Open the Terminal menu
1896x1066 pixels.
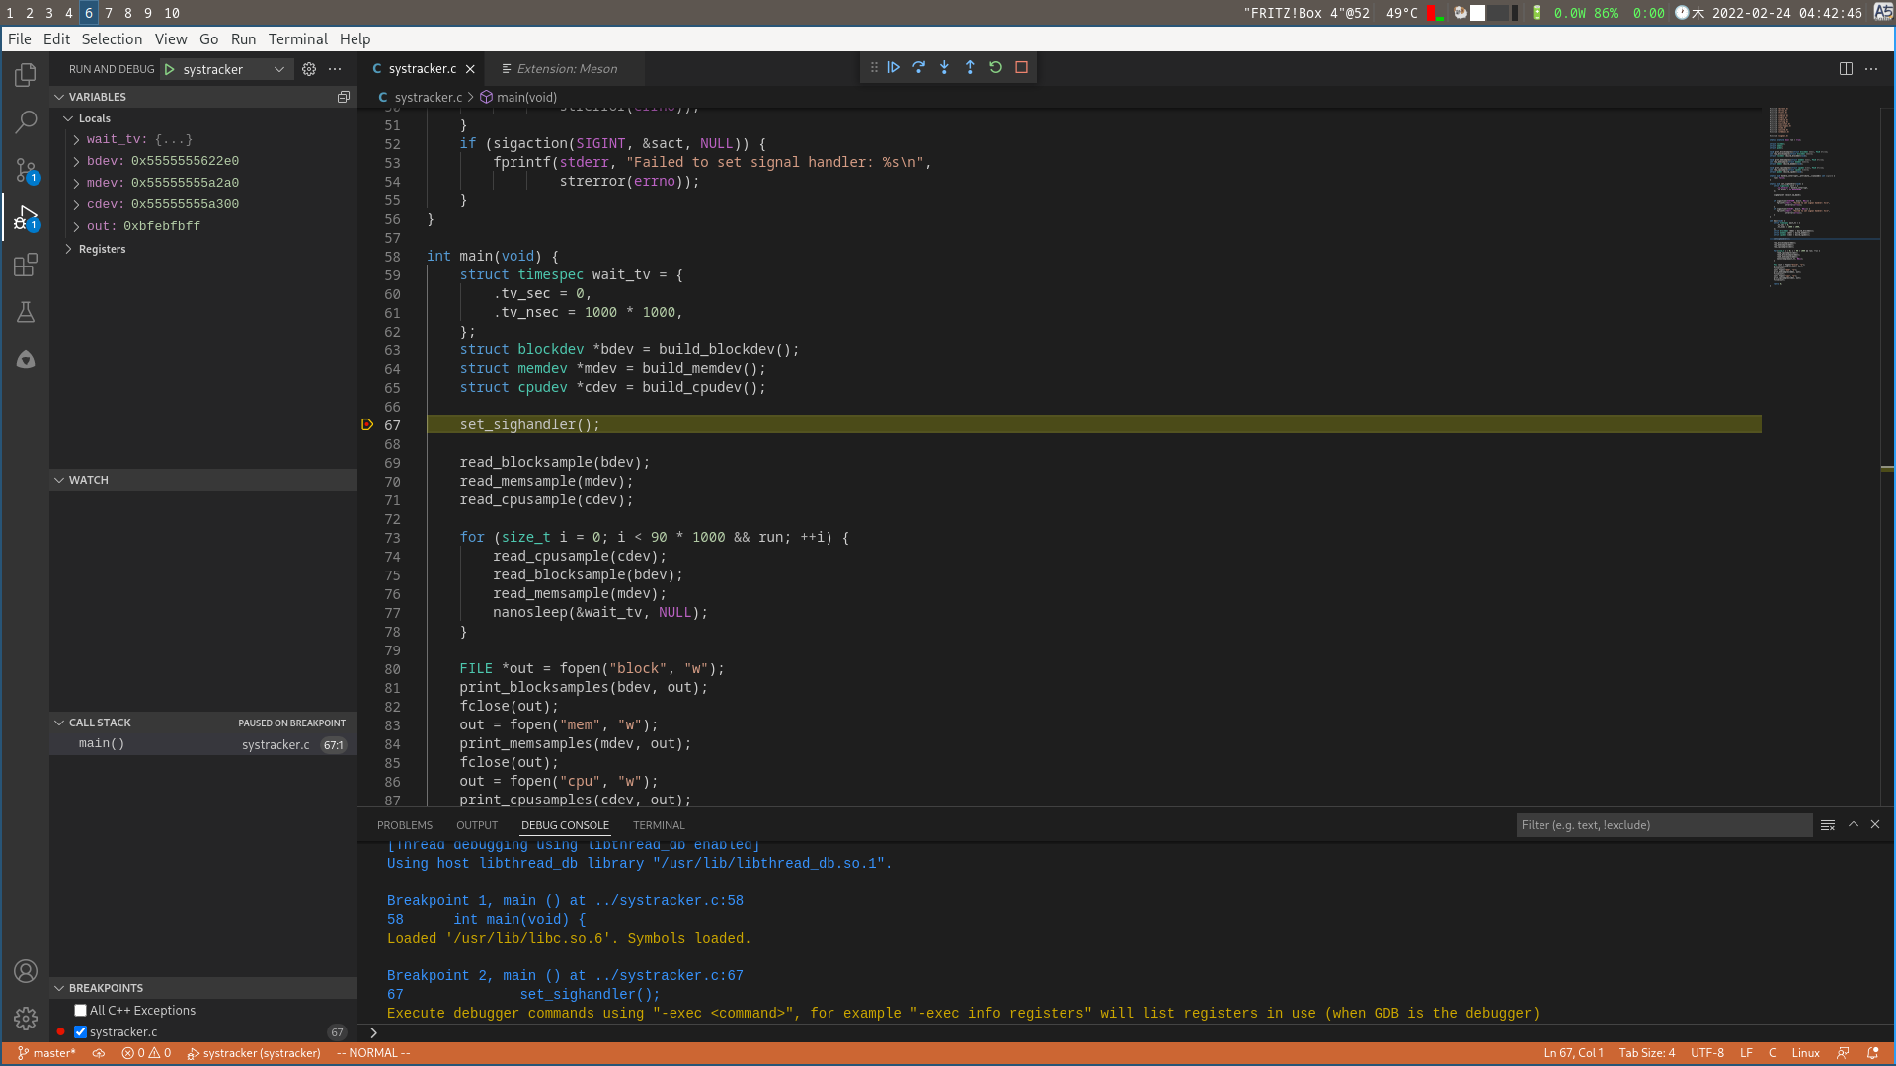click(297, 39)
